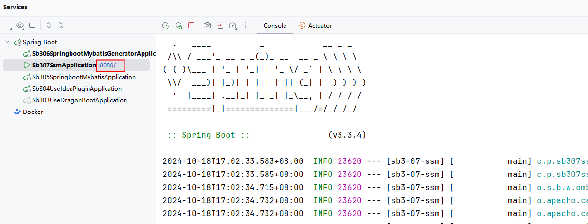The width and height of the screenshot is (588, 224).
Task: Stop the running application
Action: pos(191,25)
